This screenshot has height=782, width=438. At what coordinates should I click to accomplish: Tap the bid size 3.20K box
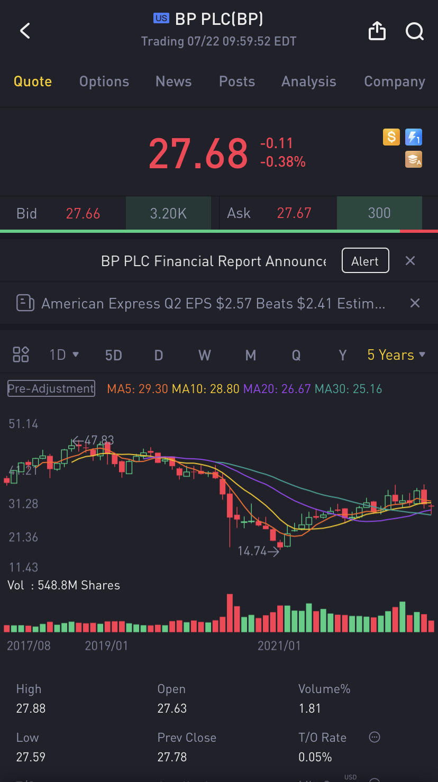(168, 213)
